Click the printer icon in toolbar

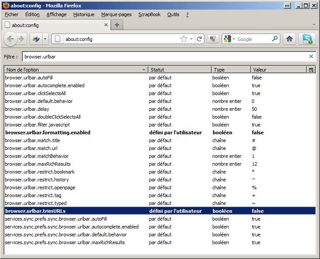[36, 39]
